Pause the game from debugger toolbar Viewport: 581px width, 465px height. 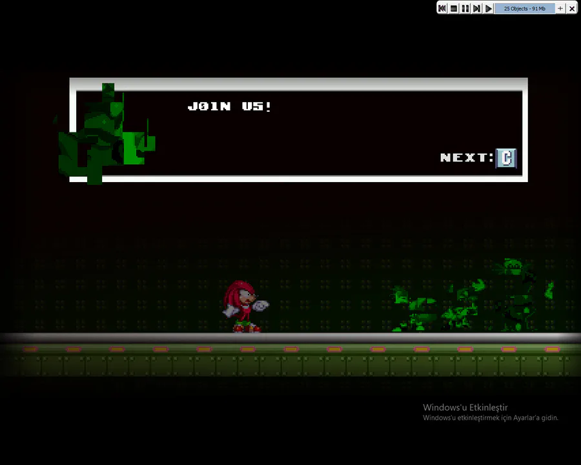[465, 8]
